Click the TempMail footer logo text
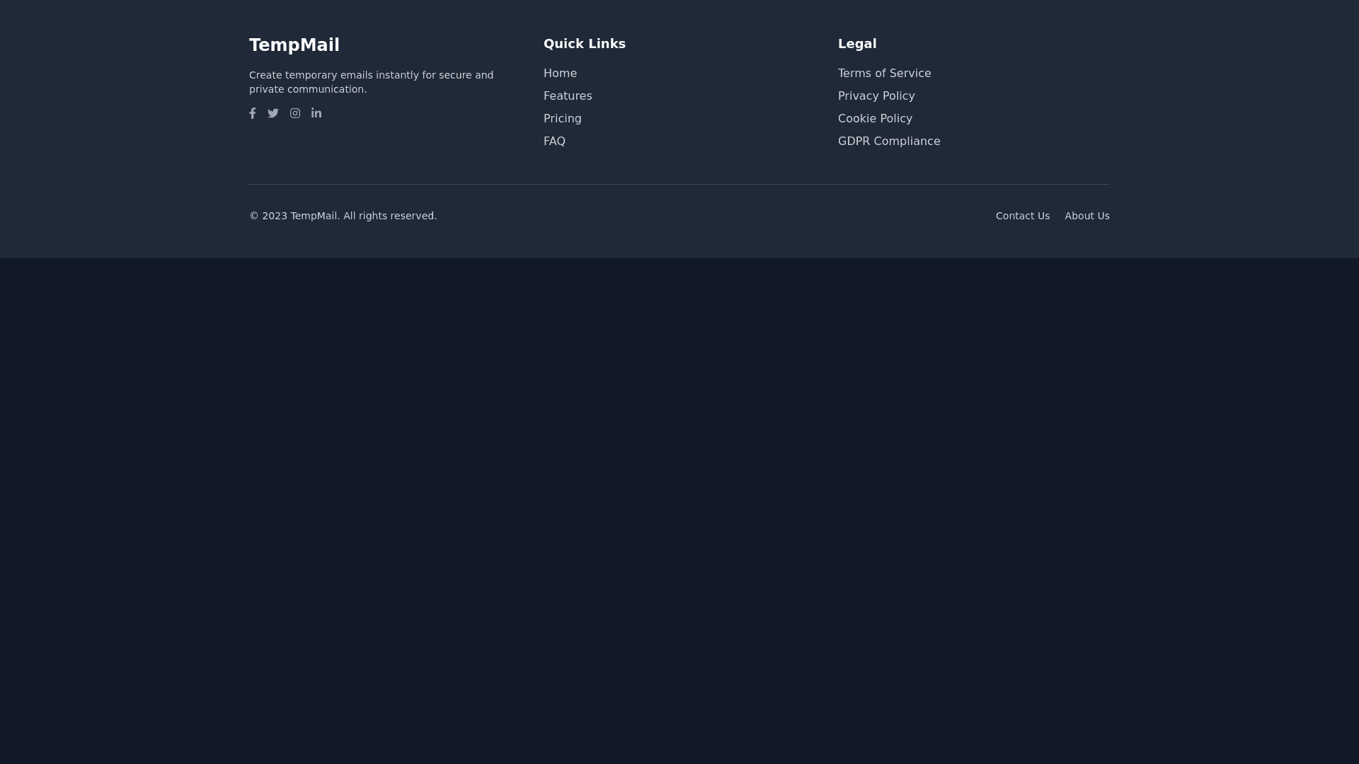The image size is (1359, 764). point(294,45)
